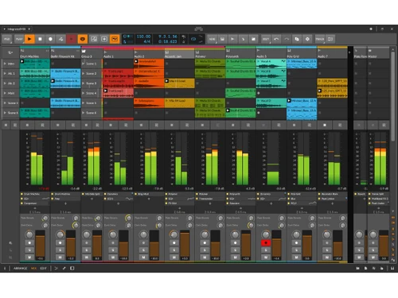Viewport: 398px width, 298px height.
Task: Launch the Vocal A clip on Audio 5
Action: 259,61
